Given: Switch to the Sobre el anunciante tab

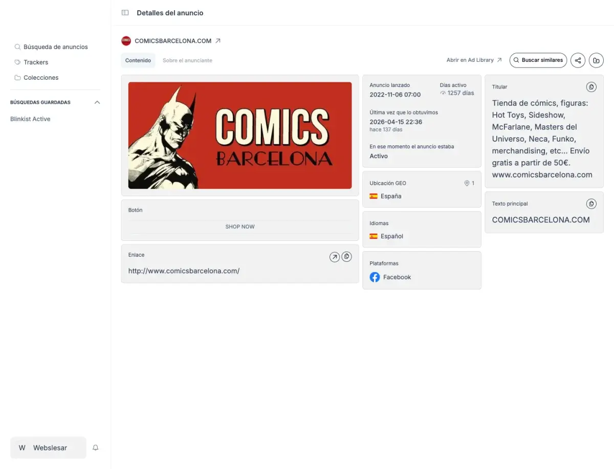Looking at the screenshot, I should pyautogui.click(x=187, y=60).
